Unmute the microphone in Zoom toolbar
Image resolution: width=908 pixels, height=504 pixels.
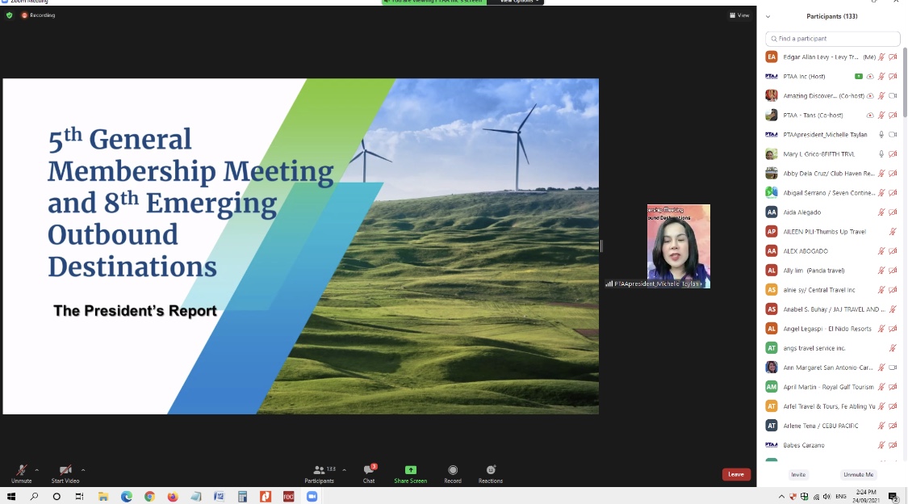22,473
